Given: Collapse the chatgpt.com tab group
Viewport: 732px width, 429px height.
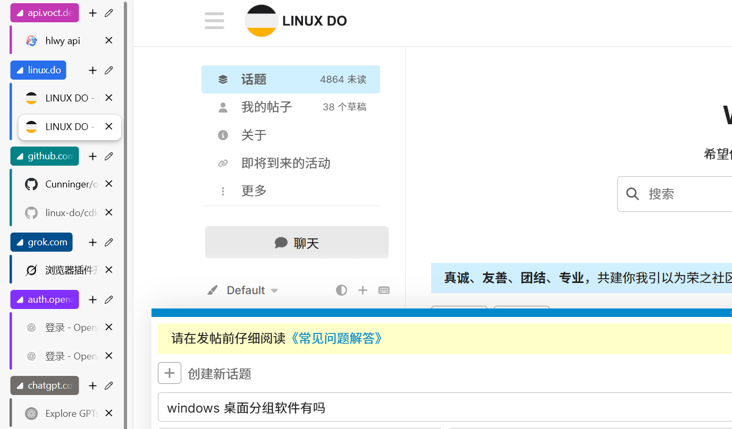Looking at the screenshot, I should click(x=45, y=385).
